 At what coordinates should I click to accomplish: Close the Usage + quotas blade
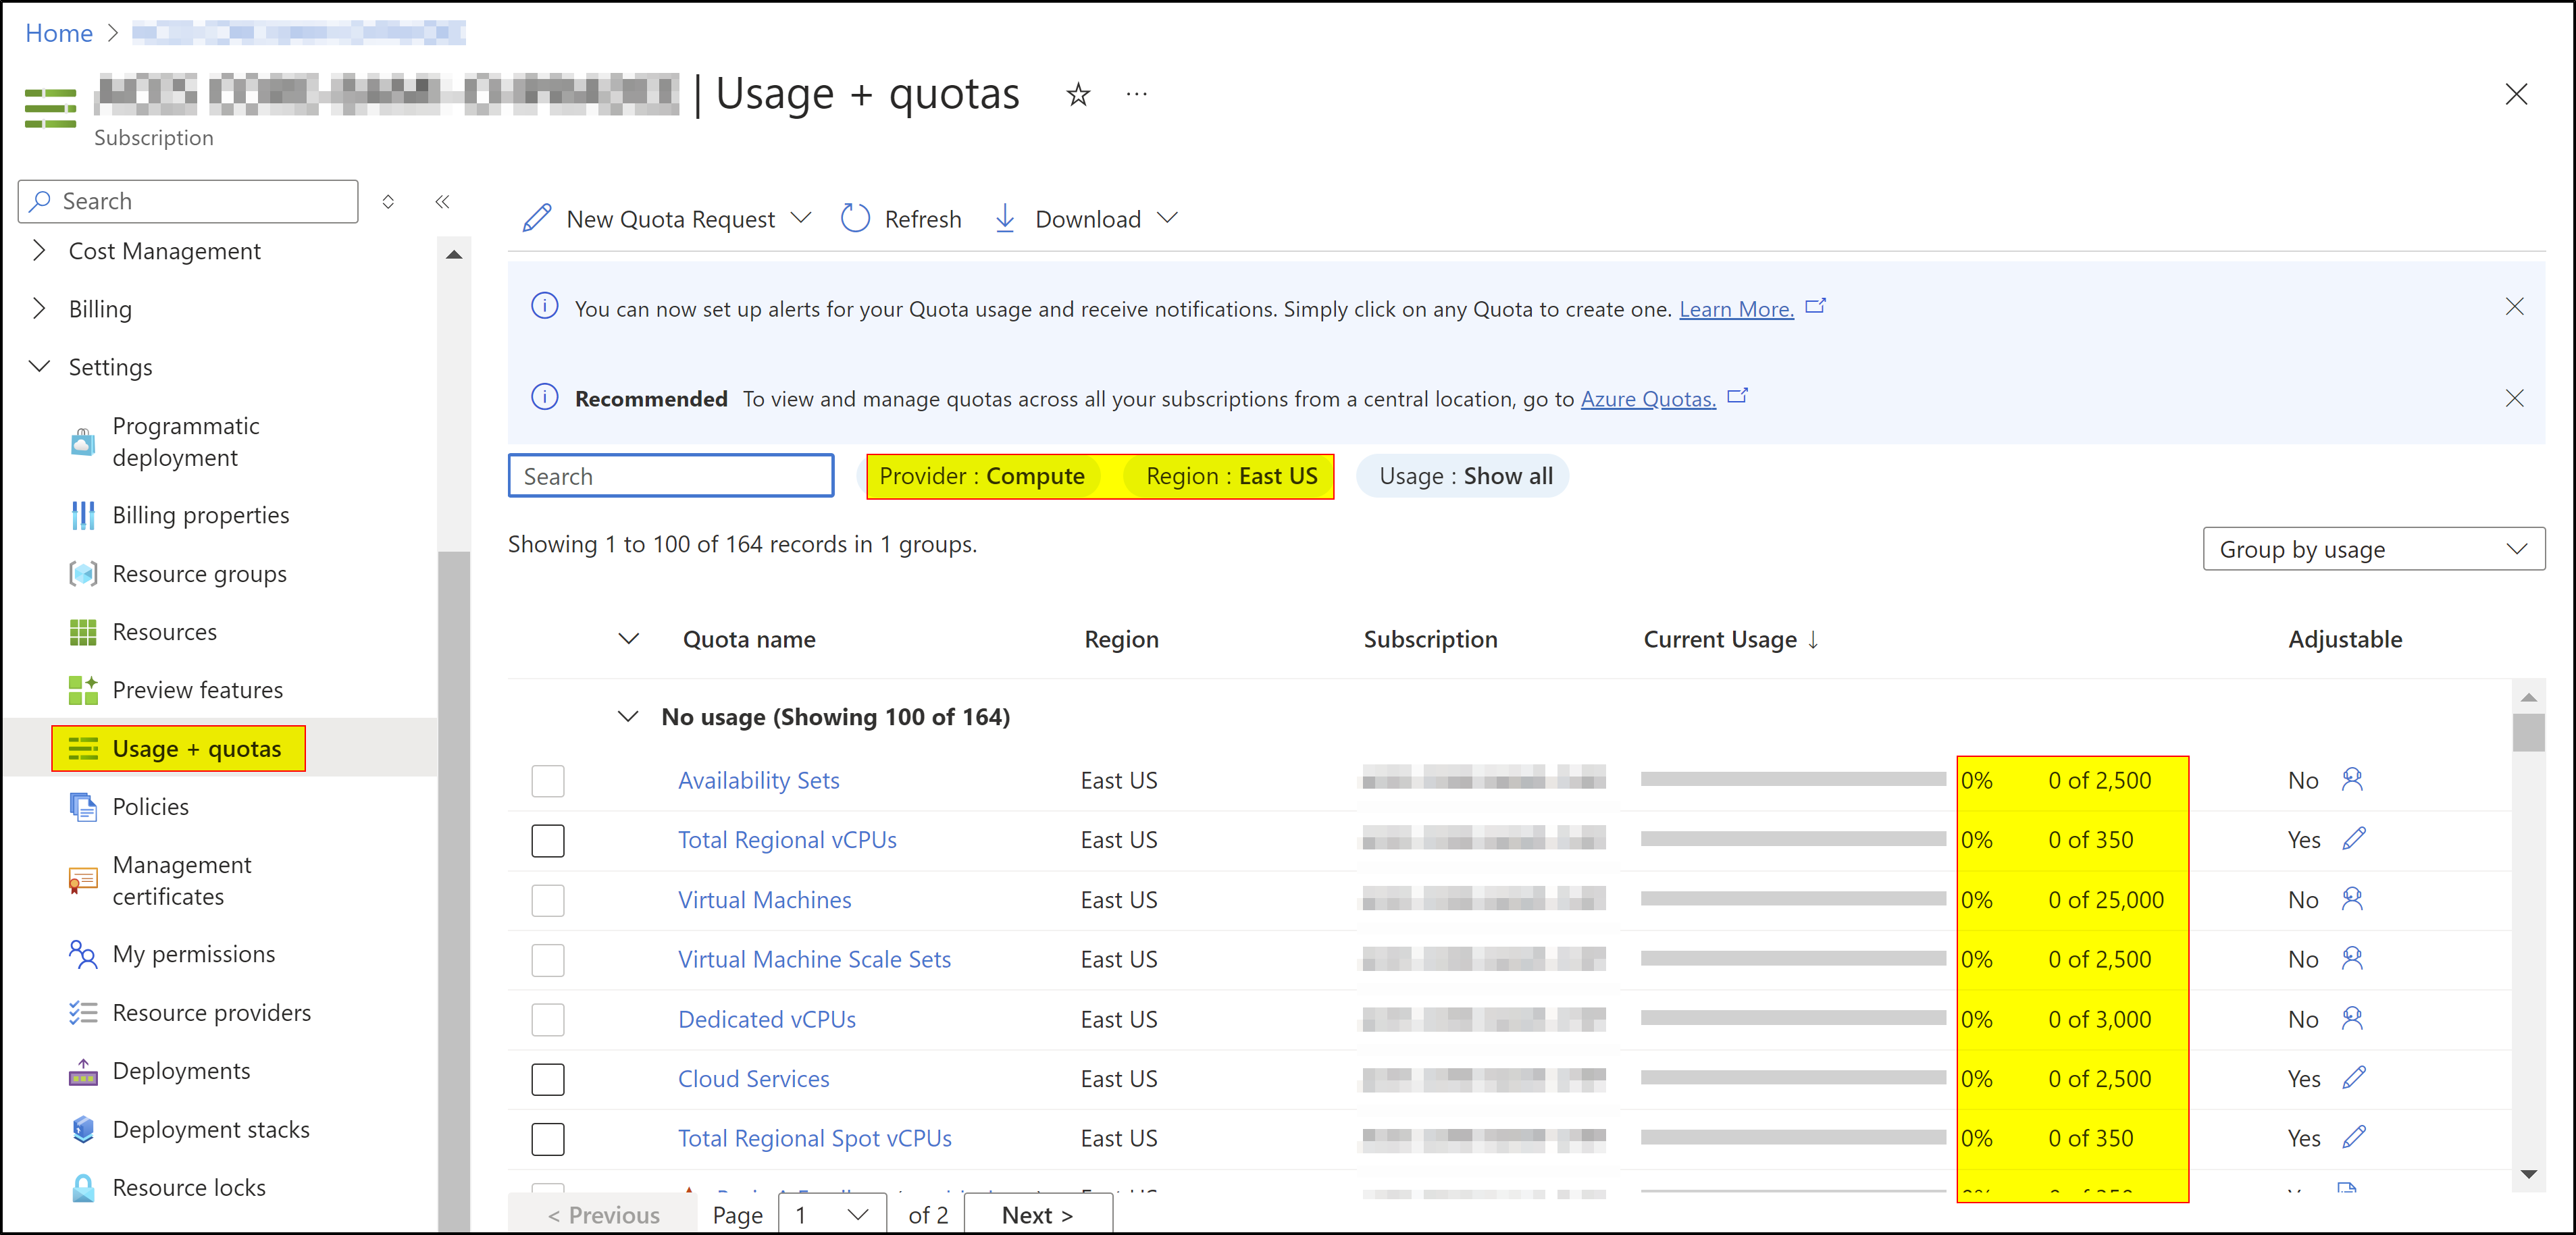(2516, 95)
